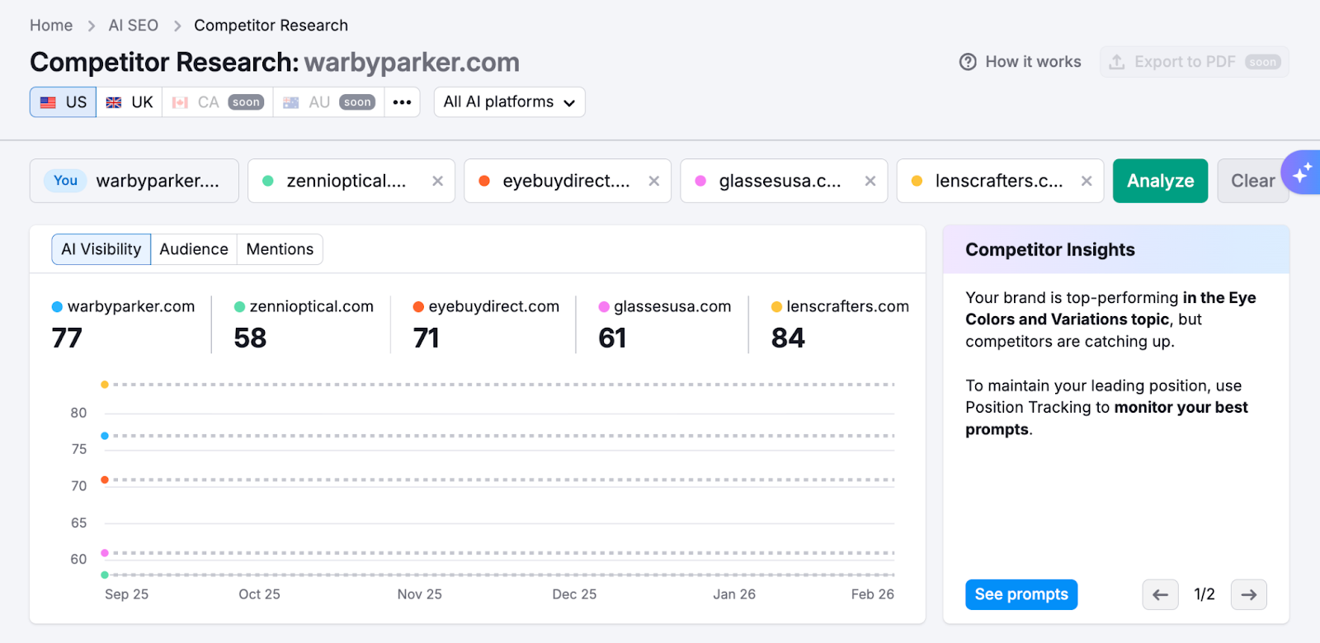Image resolution: width=1320 pixels, height=643 pixels.
Task: Click the AI SEO breadcrumb link
Action: pyautogui.click(x=133, y=26)
